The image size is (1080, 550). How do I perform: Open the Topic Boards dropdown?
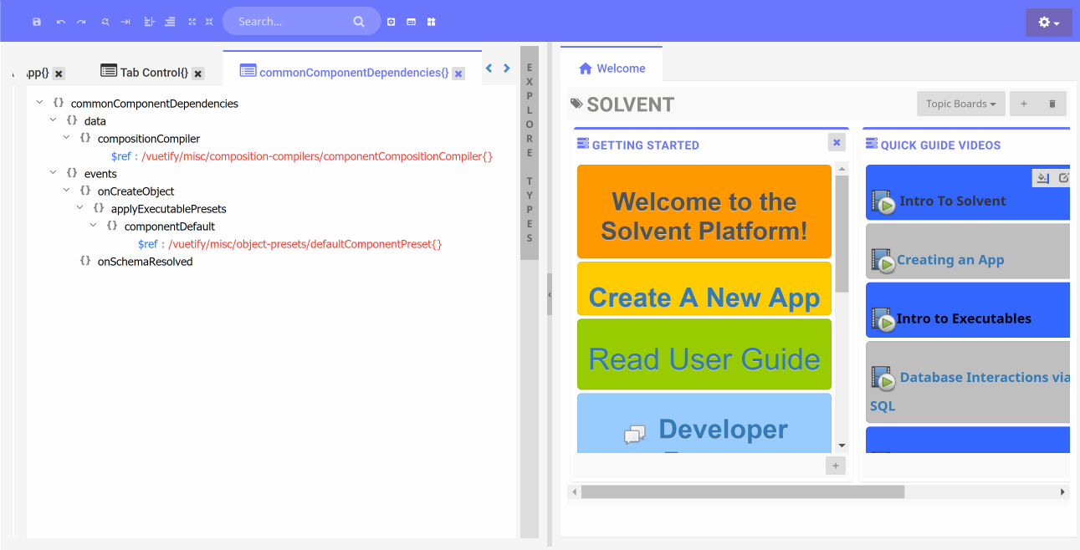(x=960, y=104)
